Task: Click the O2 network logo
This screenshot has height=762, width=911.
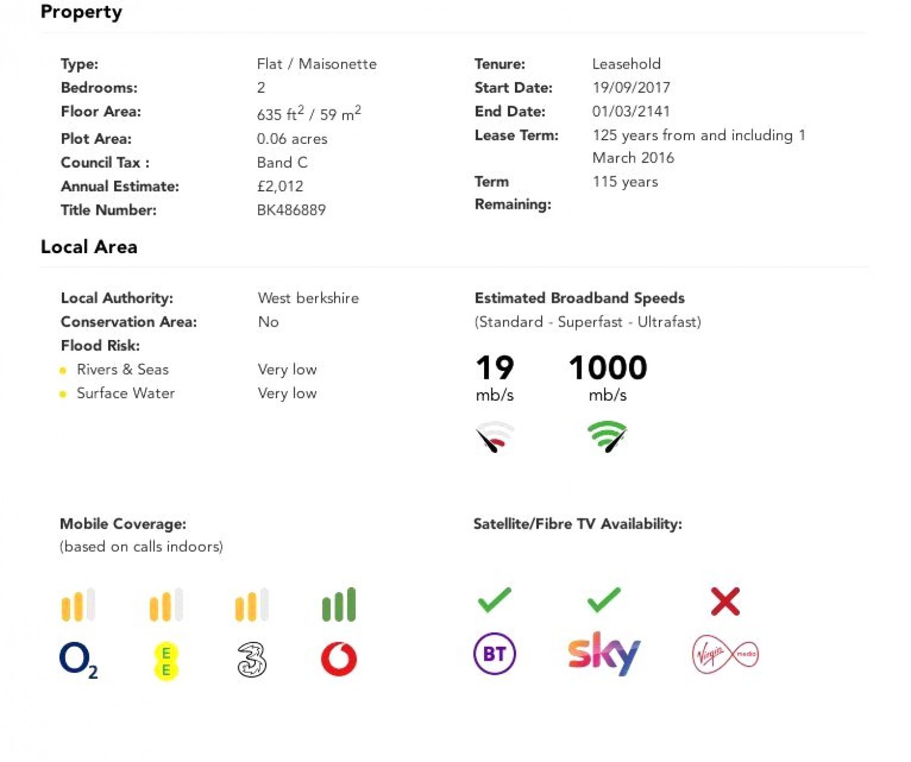Action: coord(78,661)
